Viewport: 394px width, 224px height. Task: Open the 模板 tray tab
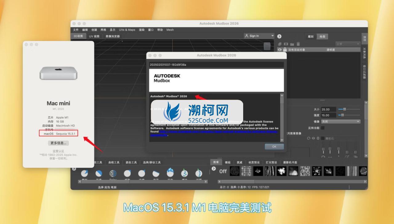228,162
